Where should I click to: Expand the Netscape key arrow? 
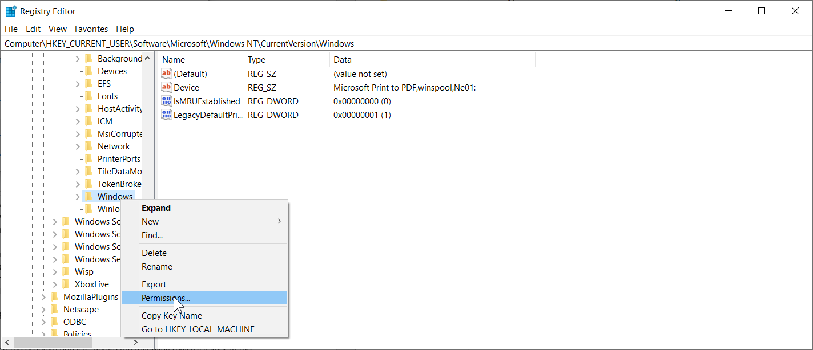pyautogui.click(x=43, y=310)
